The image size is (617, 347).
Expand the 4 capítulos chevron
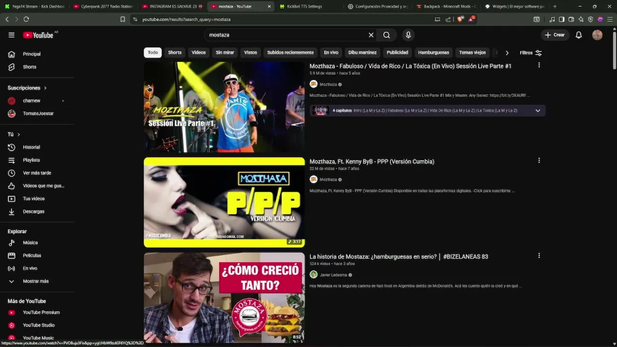pos(538,110)
